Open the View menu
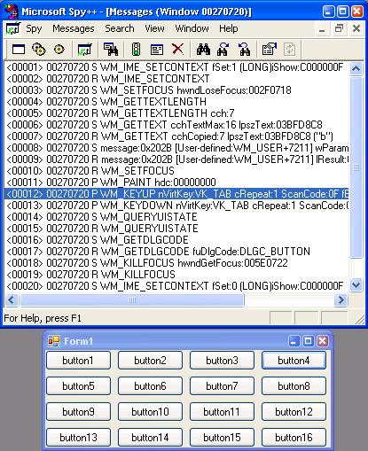Screen dimensions: 368x451 [x=154, y=28]
